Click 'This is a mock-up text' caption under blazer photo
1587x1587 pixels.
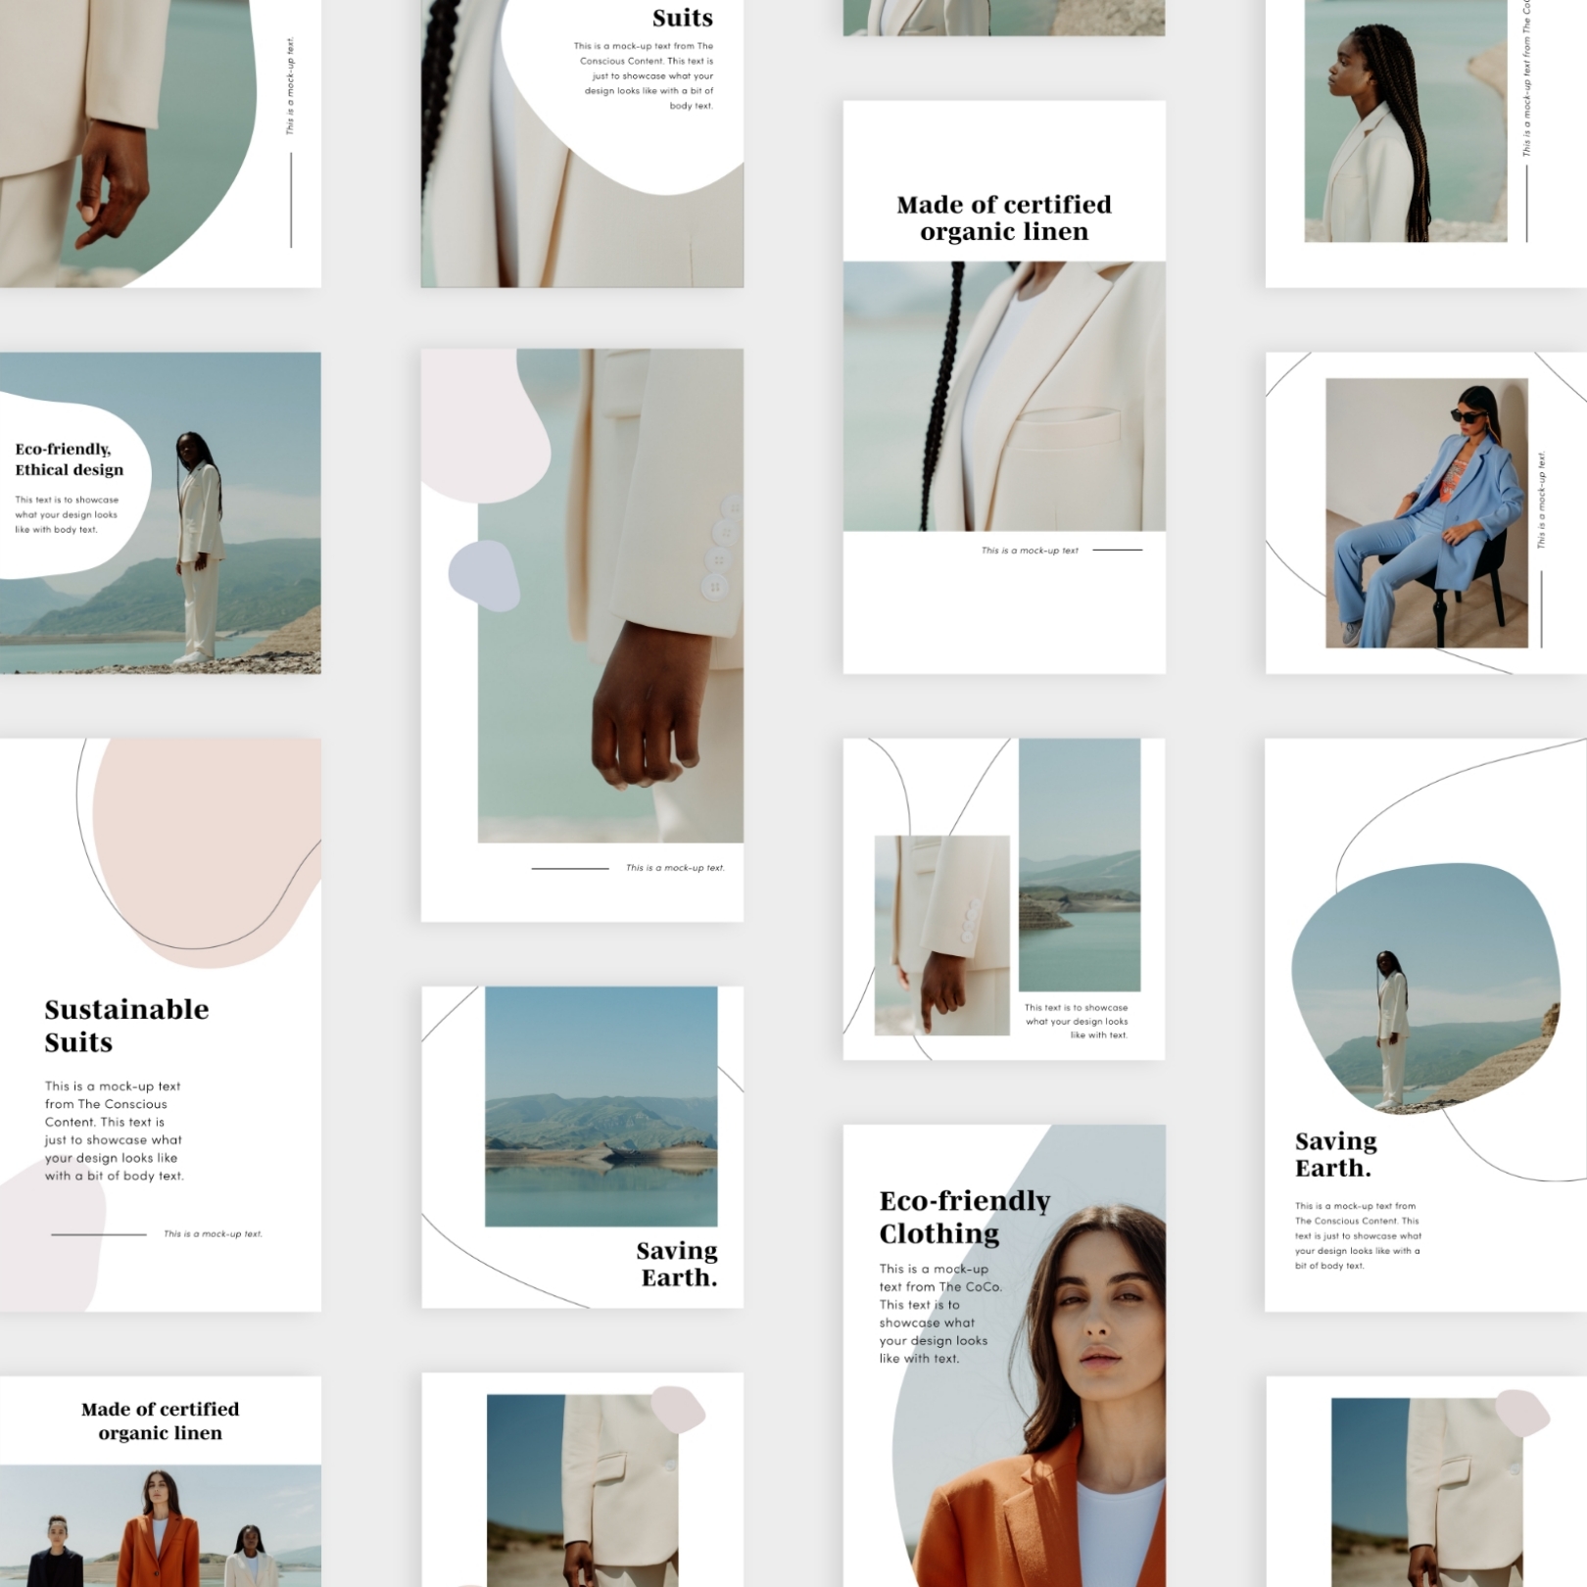coord(1029,551)
